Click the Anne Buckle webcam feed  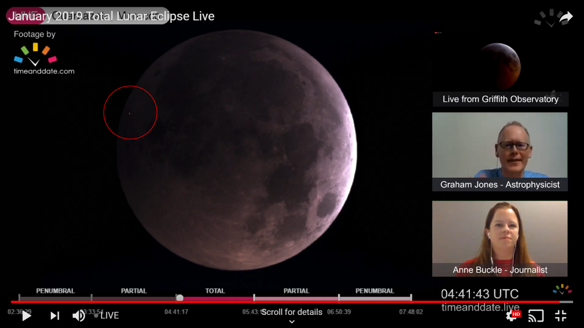point(500,232)
